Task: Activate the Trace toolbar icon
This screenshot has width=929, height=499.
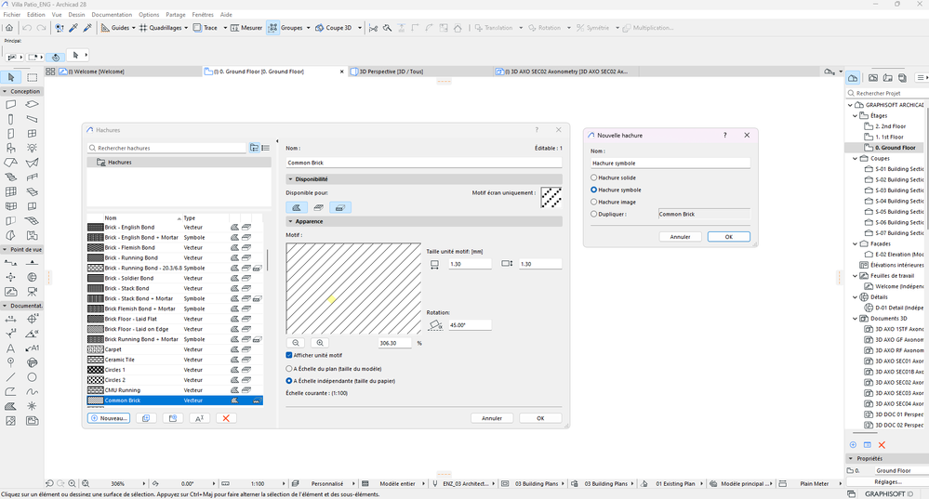Action: (x=198, y=28)
